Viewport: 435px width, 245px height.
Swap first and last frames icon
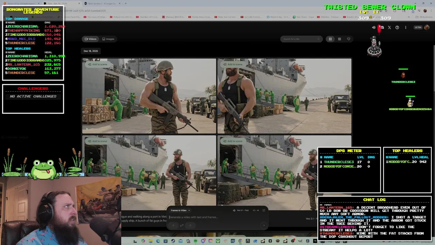coord(181,225)
